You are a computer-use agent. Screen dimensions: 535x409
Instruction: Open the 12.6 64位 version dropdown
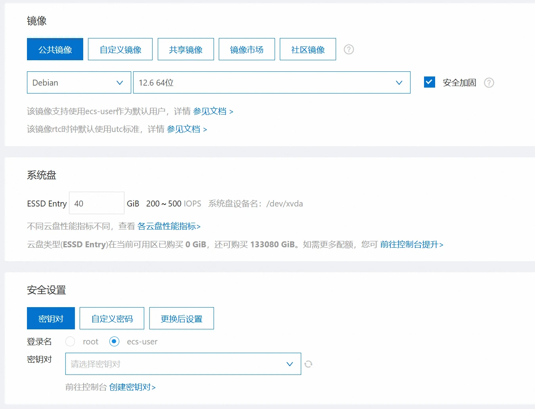271,82
